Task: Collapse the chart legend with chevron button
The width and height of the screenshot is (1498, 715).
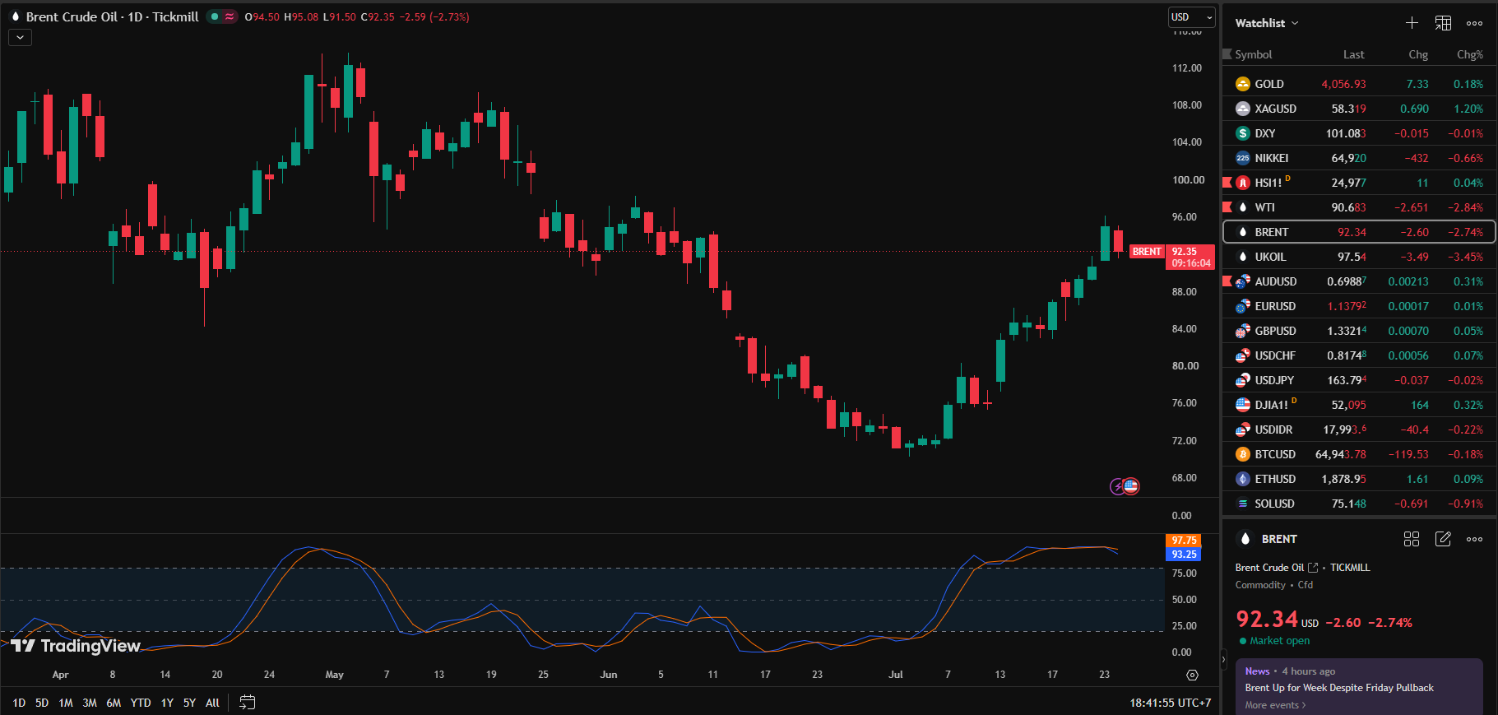Action: click(x=20, y=37)
